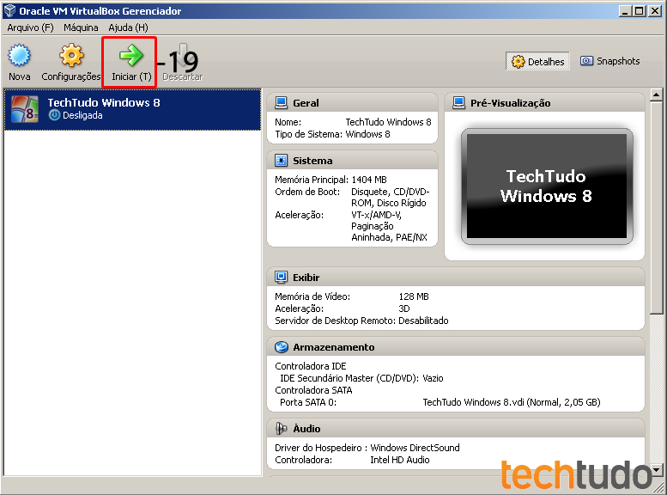The width and height of the screenshot is (667, 495).
Task: Minimize the VirtualBox Gerenciador window
Action: pos(624,11)
